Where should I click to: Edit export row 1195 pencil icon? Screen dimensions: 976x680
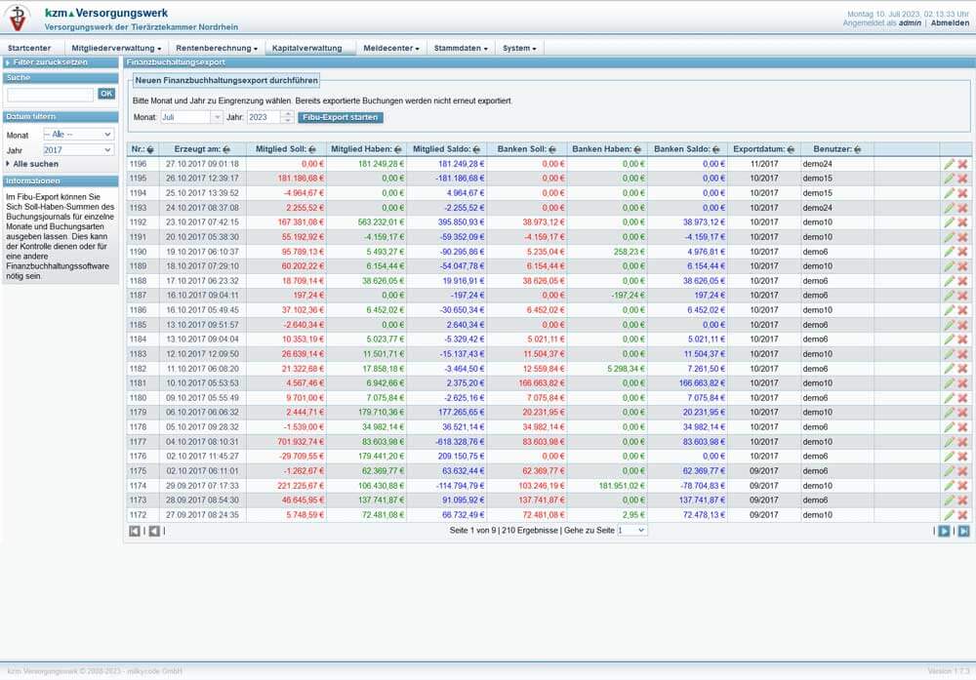point(949,179)
